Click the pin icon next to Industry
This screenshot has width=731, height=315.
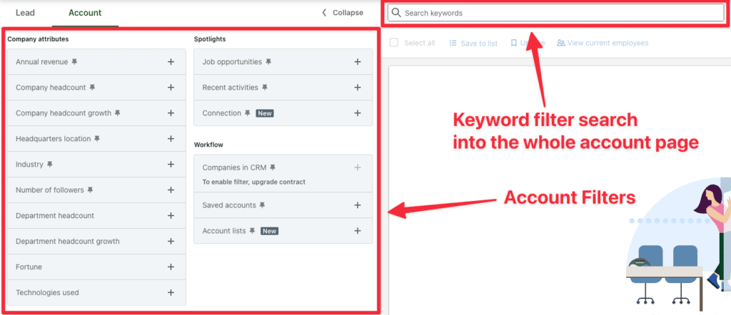pos(50,164)
